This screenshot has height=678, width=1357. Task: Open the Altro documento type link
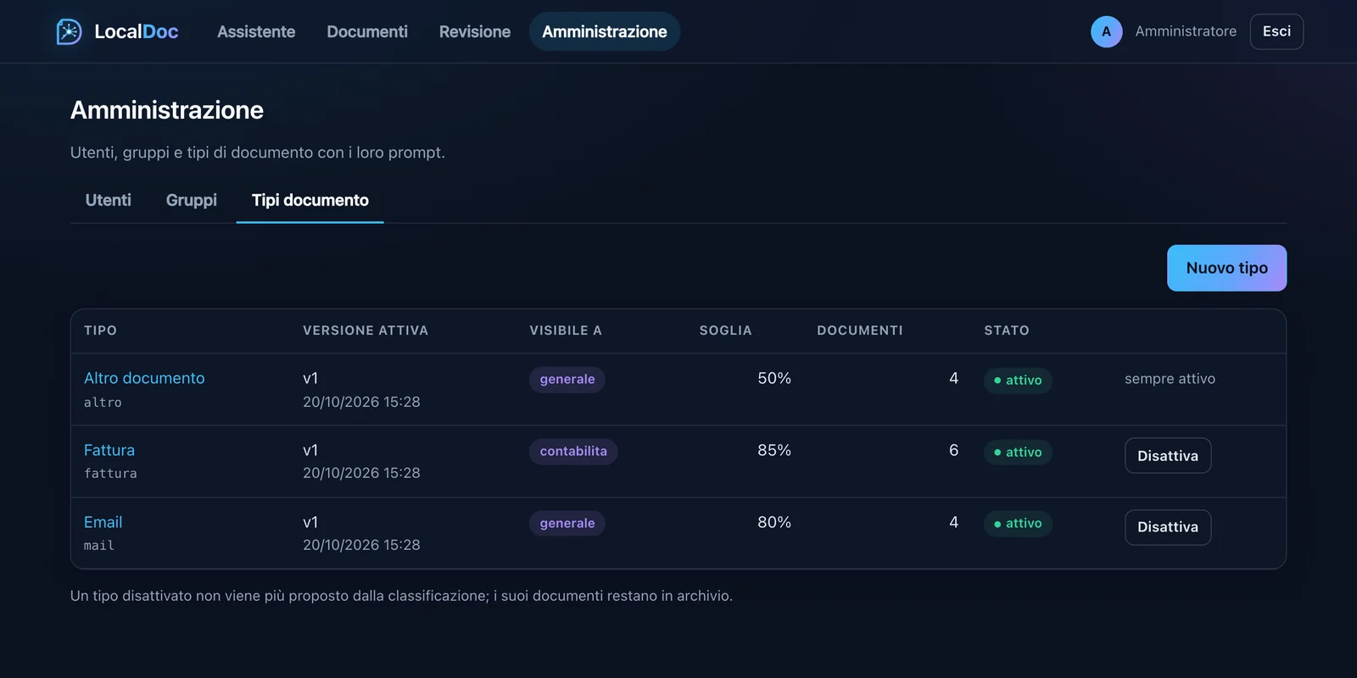point(144,378)
